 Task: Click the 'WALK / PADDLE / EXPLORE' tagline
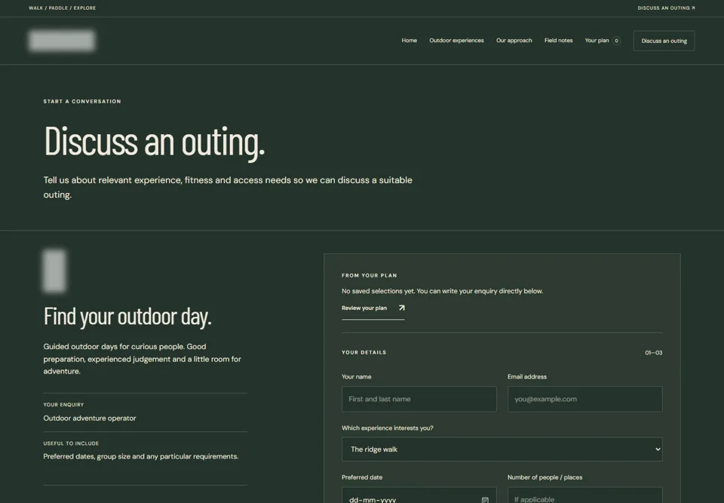point(63,8)
